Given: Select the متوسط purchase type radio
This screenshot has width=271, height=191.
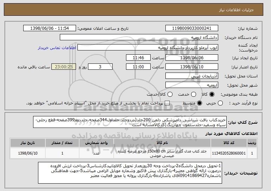Looking at the screenshot, I should 200,103.
